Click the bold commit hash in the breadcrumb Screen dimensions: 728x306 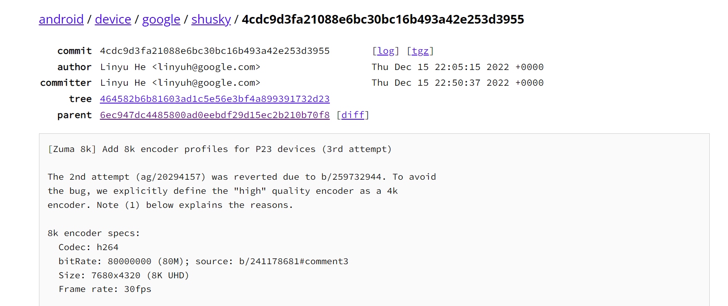pyautogui.click(x=382, y=19)
